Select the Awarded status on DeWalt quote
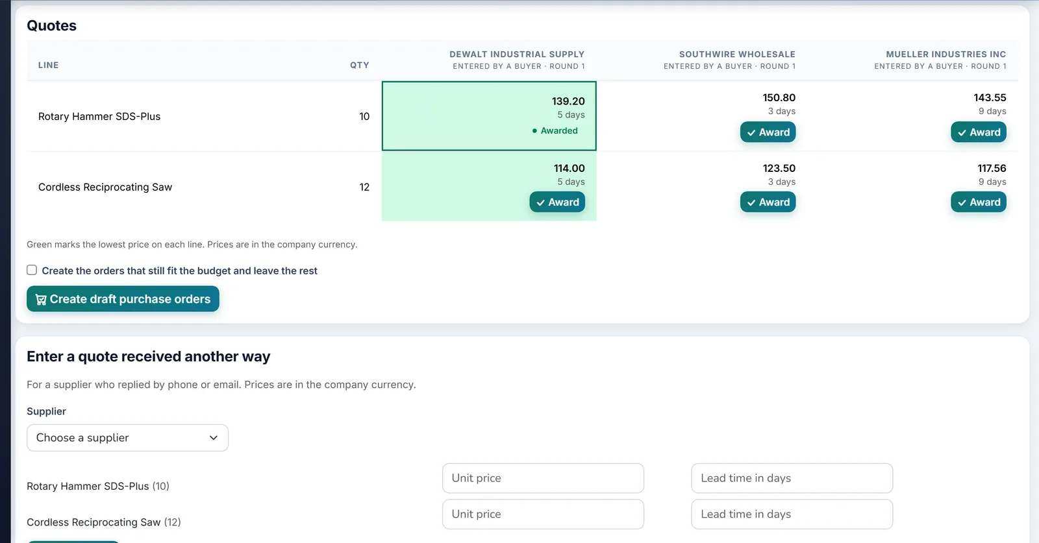 (555, 130)
